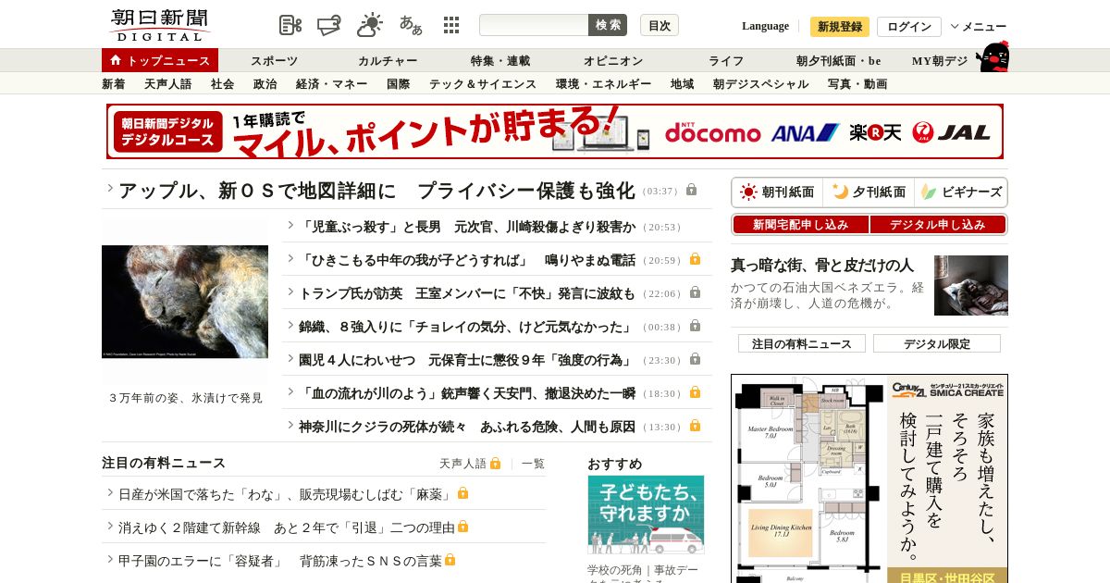Go to 経済・マネー in sub-navigation
Viewport: 1110px width, 583px height.
coord(332,84)
